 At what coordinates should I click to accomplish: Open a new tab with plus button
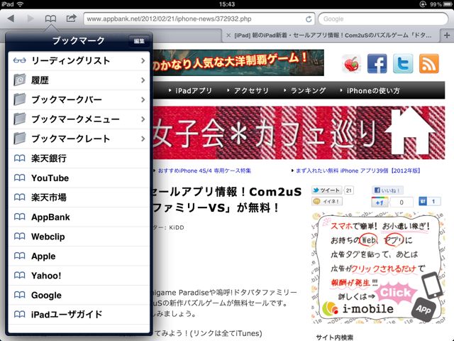[447, 36]
